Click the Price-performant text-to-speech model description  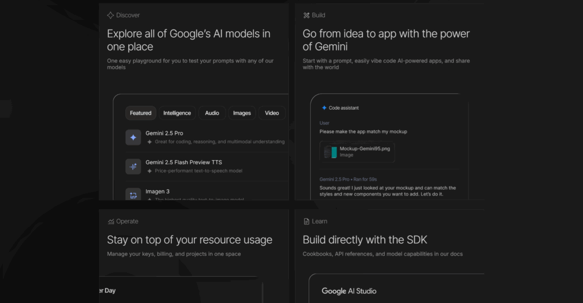(199, 171)
